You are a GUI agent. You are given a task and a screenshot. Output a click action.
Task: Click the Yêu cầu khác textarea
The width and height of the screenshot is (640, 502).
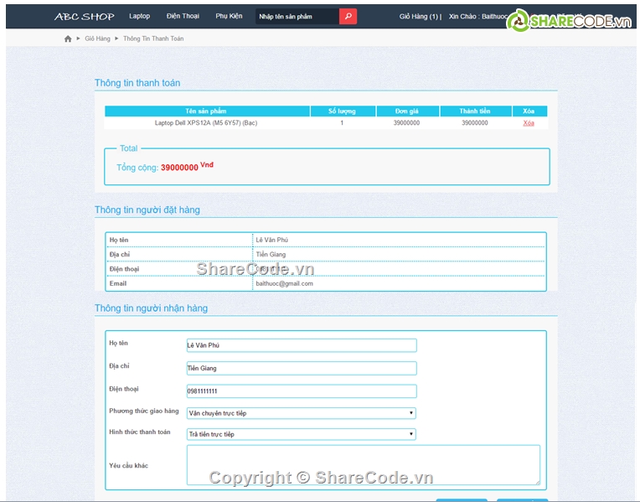[364, 465]
